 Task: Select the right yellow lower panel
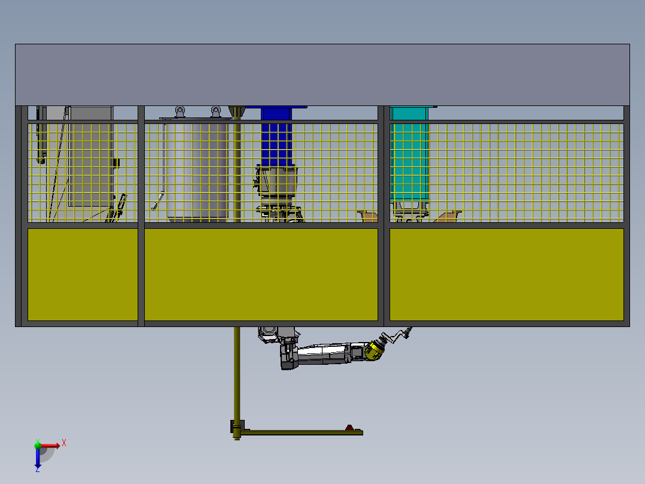coord(507,274)
